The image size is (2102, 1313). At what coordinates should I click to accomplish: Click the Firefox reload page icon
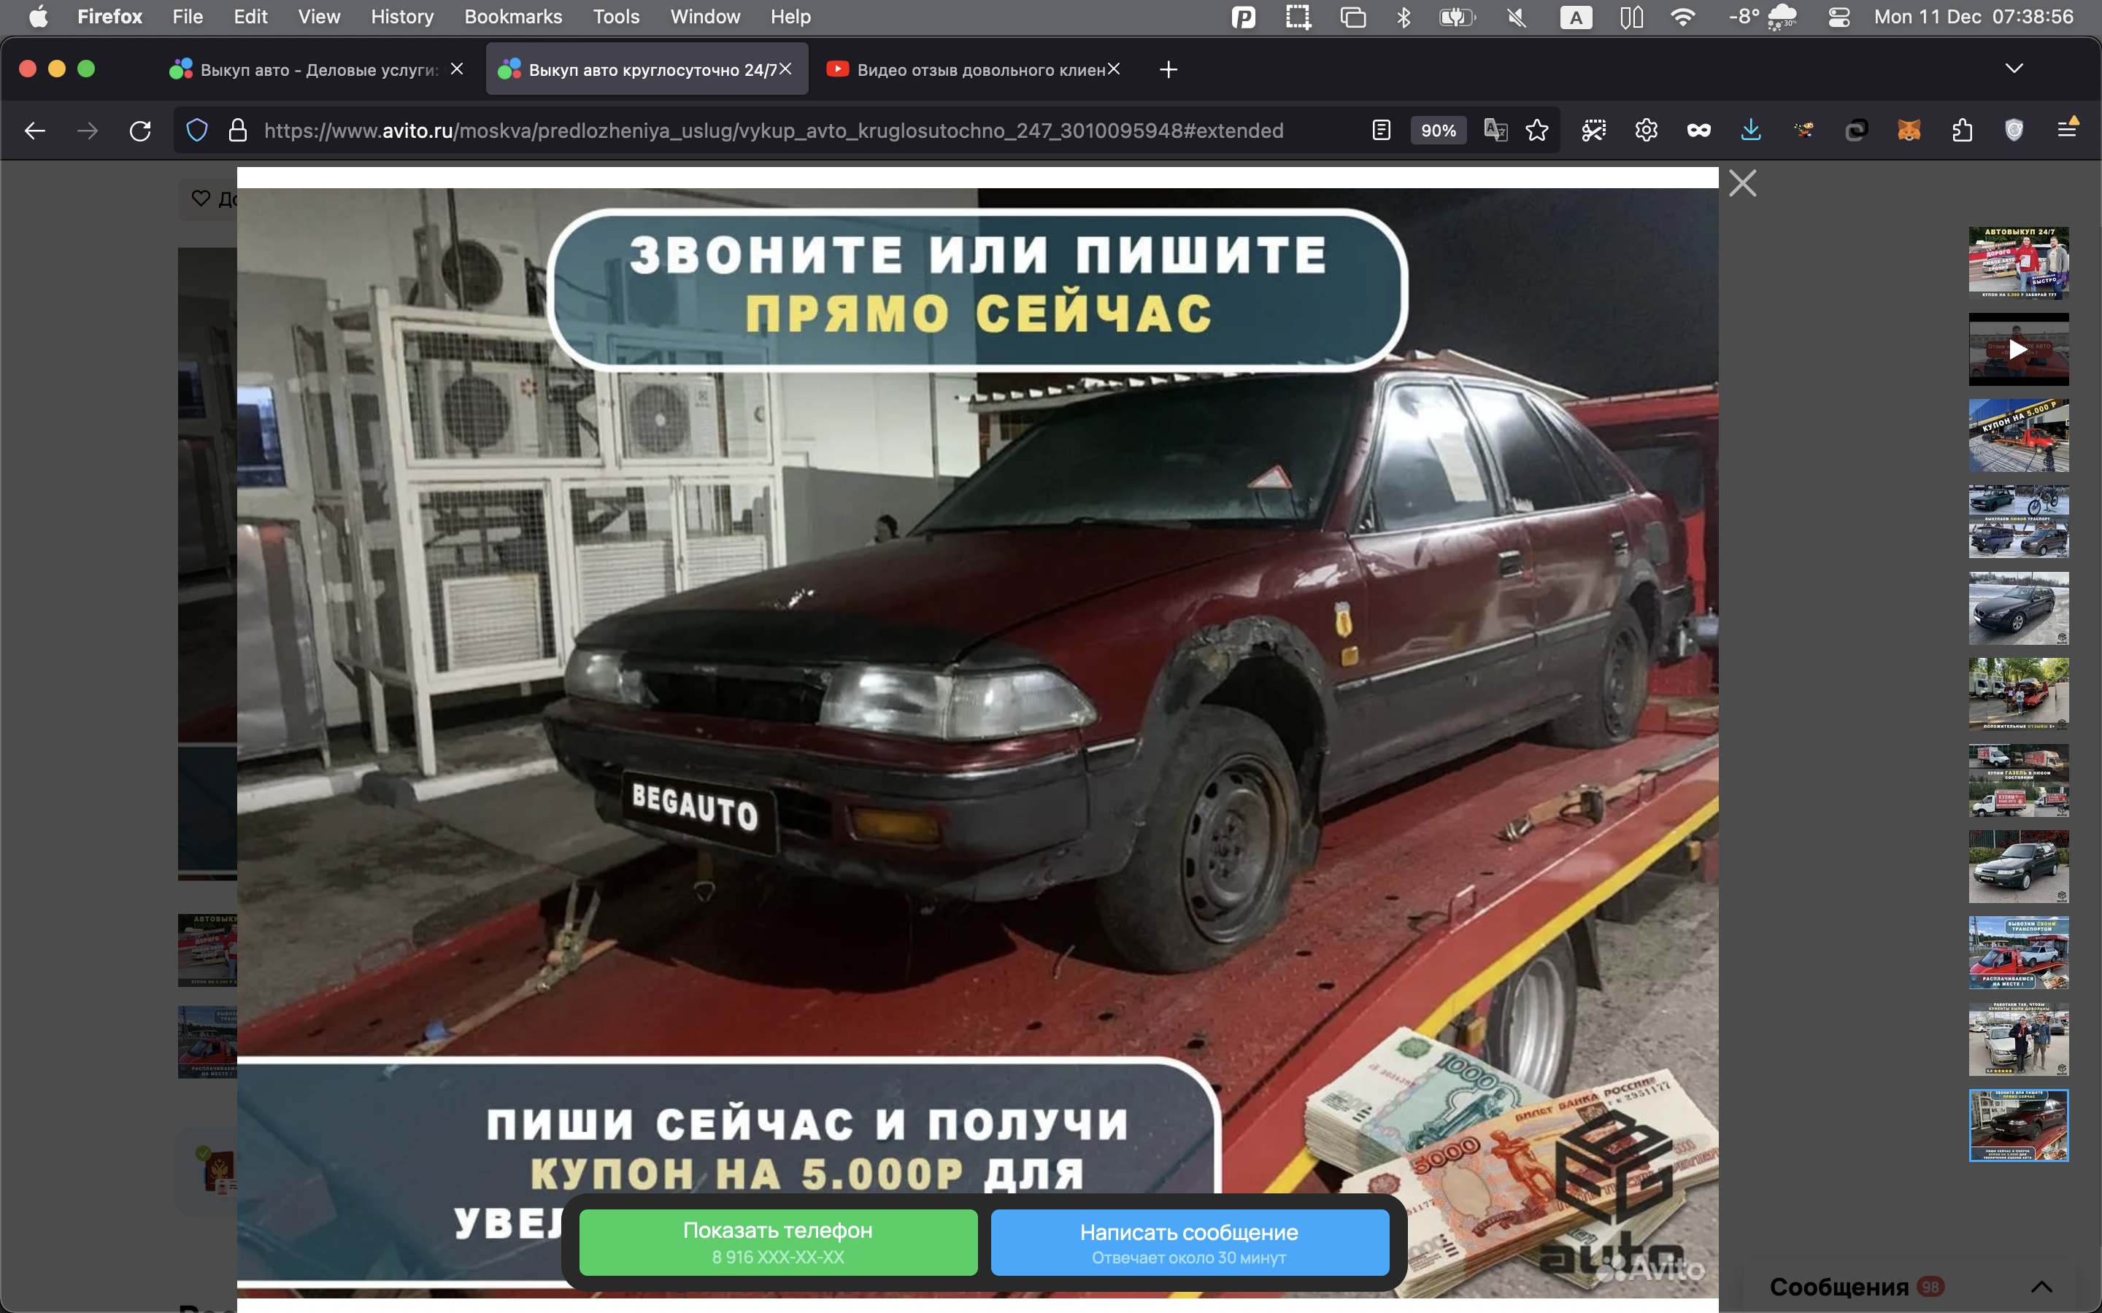pos(140,131)
